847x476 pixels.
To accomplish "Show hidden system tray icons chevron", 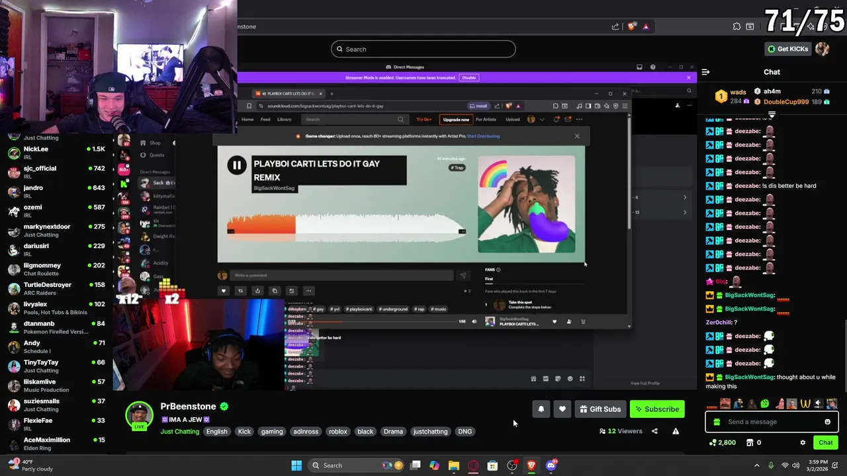I will (757, 465).
